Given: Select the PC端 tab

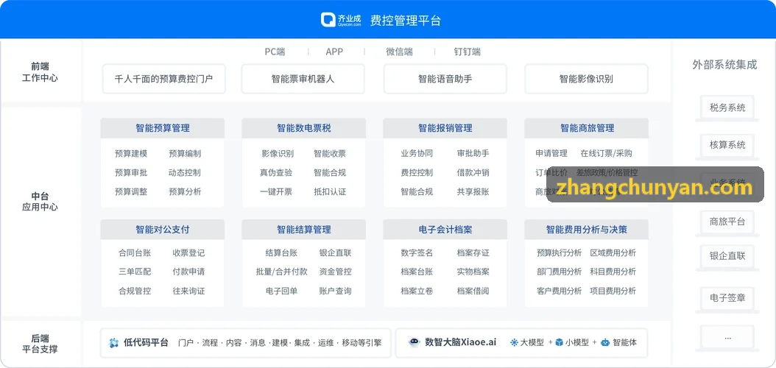Looking at the screenshot, I should point(275,52).
